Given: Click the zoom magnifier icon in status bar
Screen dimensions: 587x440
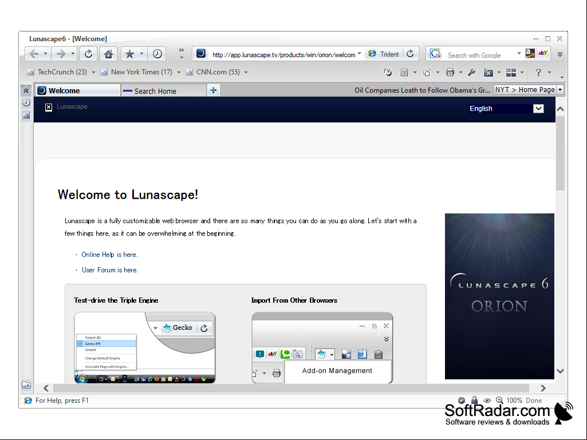Looking at the screenshot, I should [x=499, y=400].
